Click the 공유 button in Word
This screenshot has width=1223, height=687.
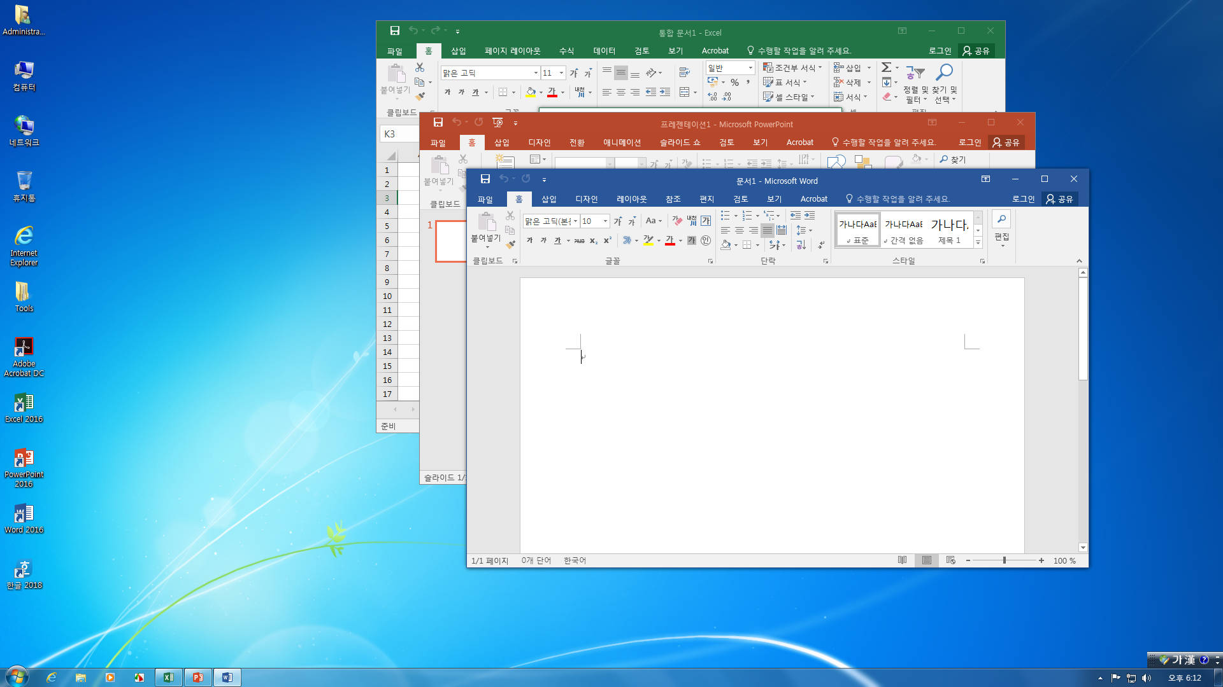click(x=1060, y=199)
